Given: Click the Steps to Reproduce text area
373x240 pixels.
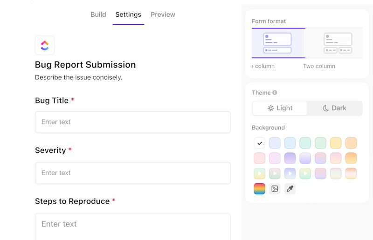Looking at the screenshot, I should coord(133,226).
